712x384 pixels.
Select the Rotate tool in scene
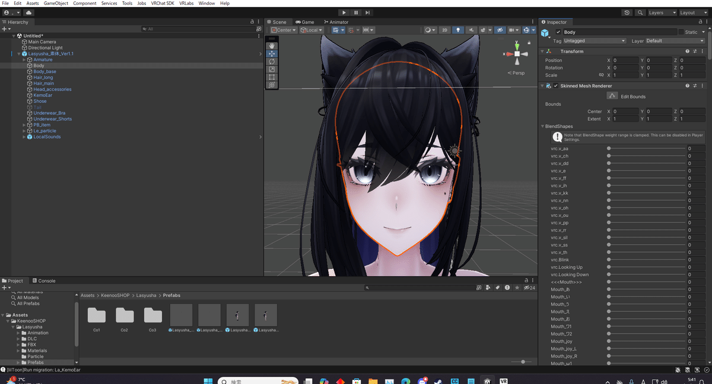(x=272, y=62)
